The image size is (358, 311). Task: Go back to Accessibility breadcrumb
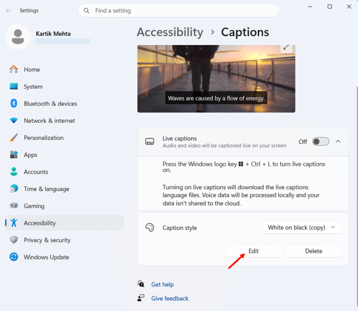[x=170, y=32]
